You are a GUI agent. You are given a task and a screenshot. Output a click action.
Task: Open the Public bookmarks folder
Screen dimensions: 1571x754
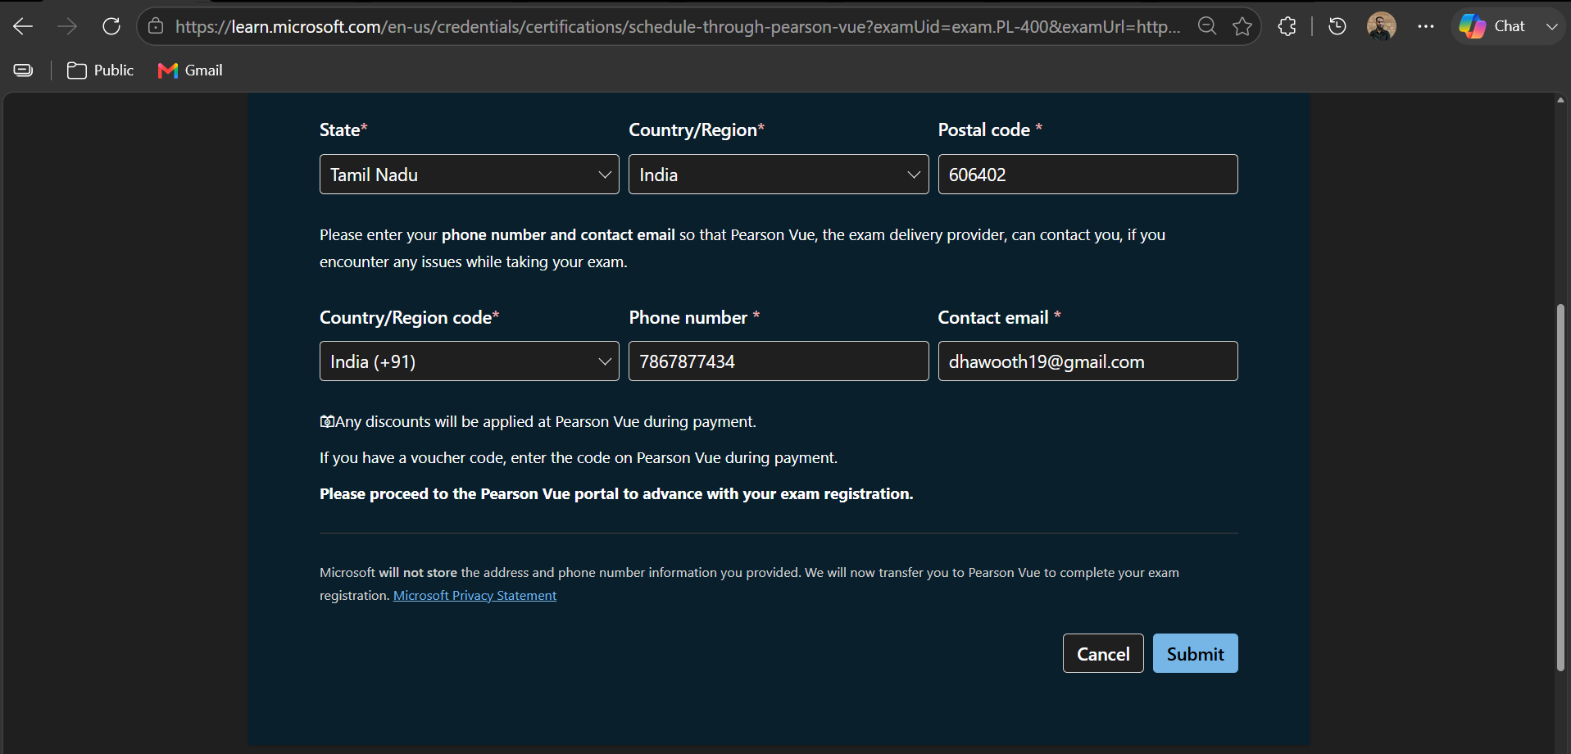pyautogui.click(x=100, y=70)
